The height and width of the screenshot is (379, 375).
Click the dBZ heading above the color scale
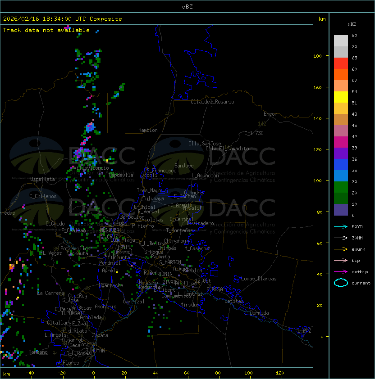[352, 24]
